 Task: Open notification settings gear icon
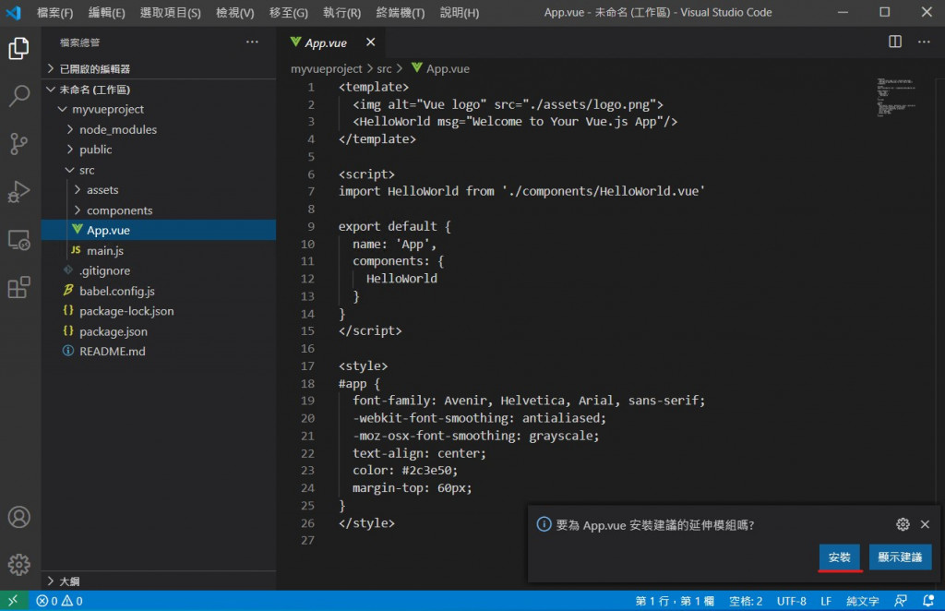coord(903,524)
